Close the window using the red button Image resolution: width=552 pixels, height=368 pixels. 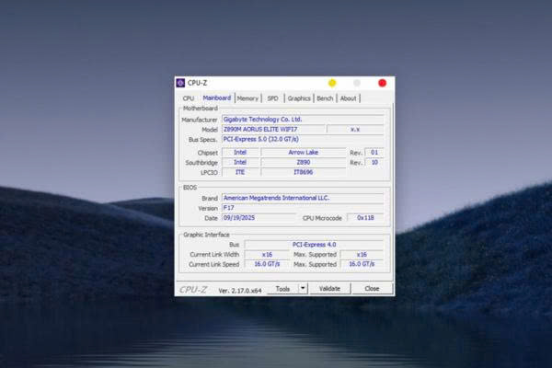point(382,83)
